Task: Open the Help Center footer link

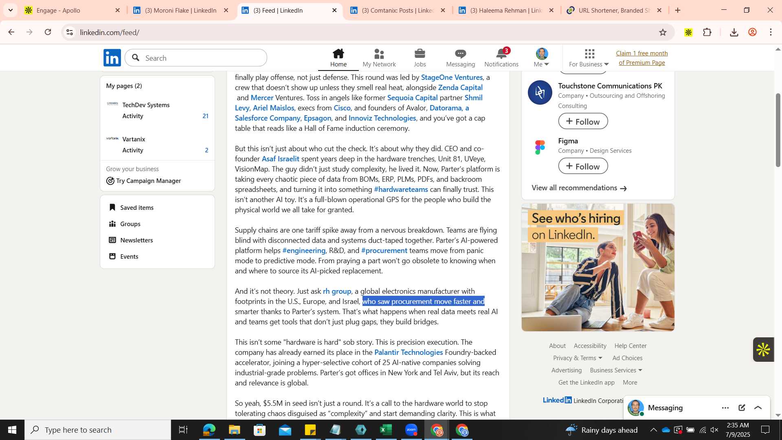Action: [630, 345]
